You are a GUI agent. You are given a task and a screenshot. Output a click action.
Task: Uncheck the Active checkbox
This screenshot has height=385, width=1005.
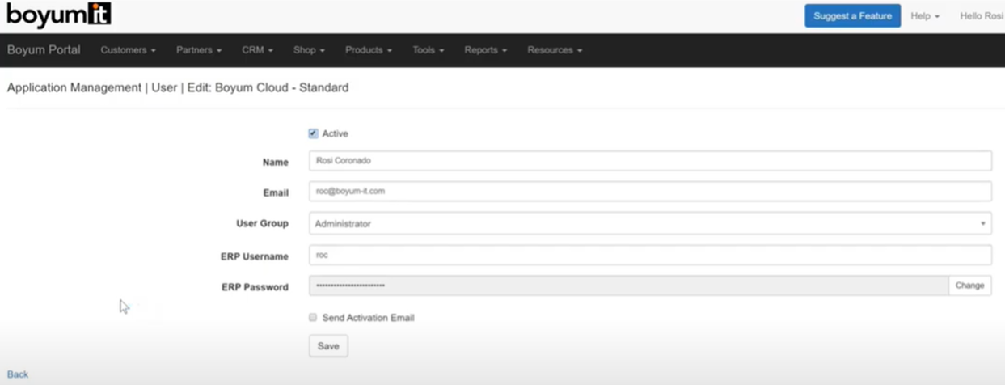313,133
